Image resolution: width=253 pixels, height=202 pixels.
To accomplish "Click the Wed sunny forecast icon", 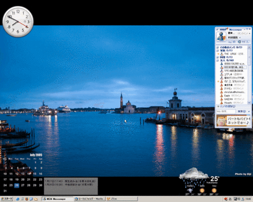I will click(x=202, y=190).
